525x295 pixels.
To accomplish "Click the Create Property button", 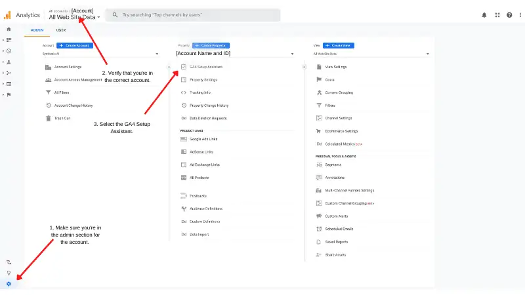I will coord(211,45).
